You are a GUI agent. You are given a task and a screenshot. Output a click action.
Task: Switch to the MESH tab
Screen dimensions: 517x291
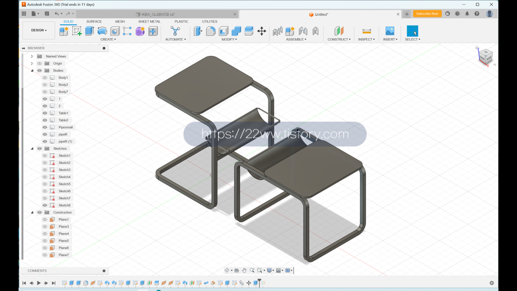click(x=120, y=21)
